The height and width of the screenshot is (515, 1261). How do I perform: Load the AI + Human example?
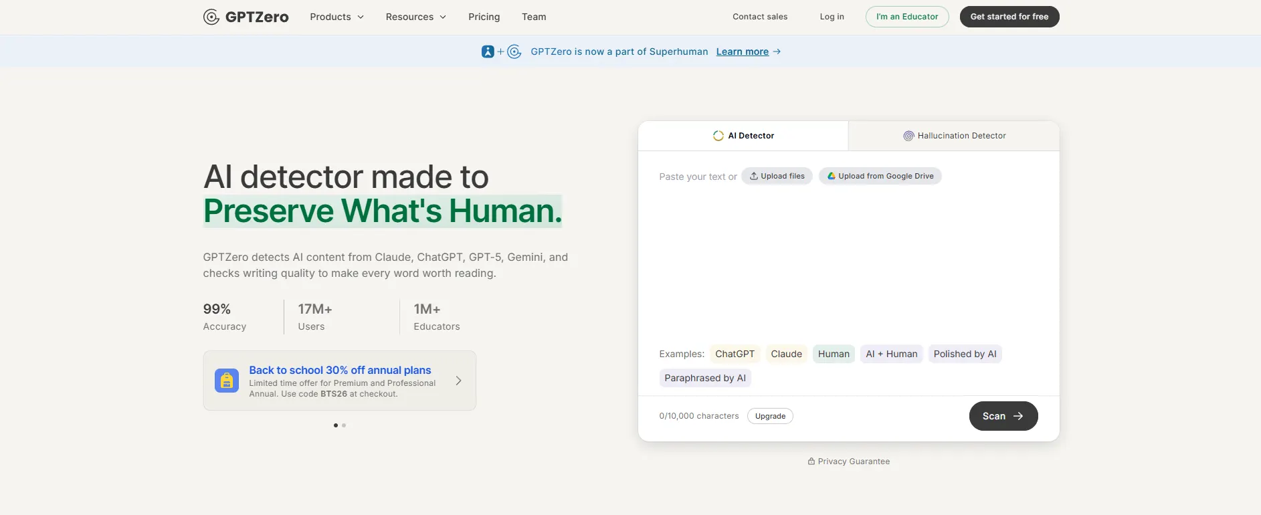click(892, 354)
